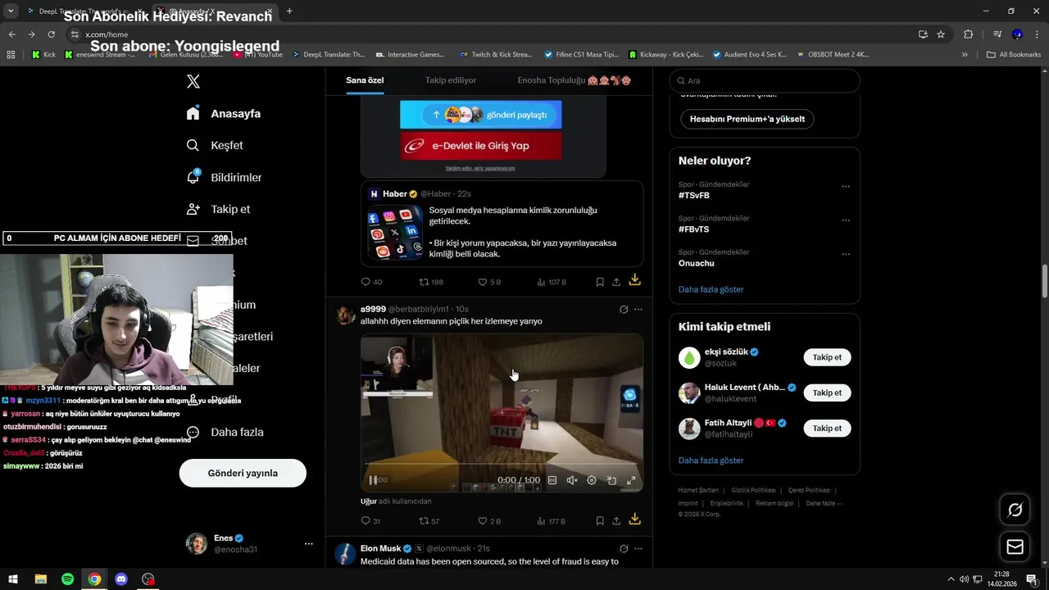View analytics of Haber post 107 B

point(551,282)
